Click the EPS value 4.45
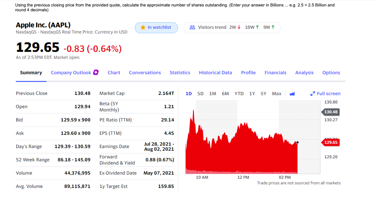The height and width of the screenshot is (203, 377). (169, 133)
